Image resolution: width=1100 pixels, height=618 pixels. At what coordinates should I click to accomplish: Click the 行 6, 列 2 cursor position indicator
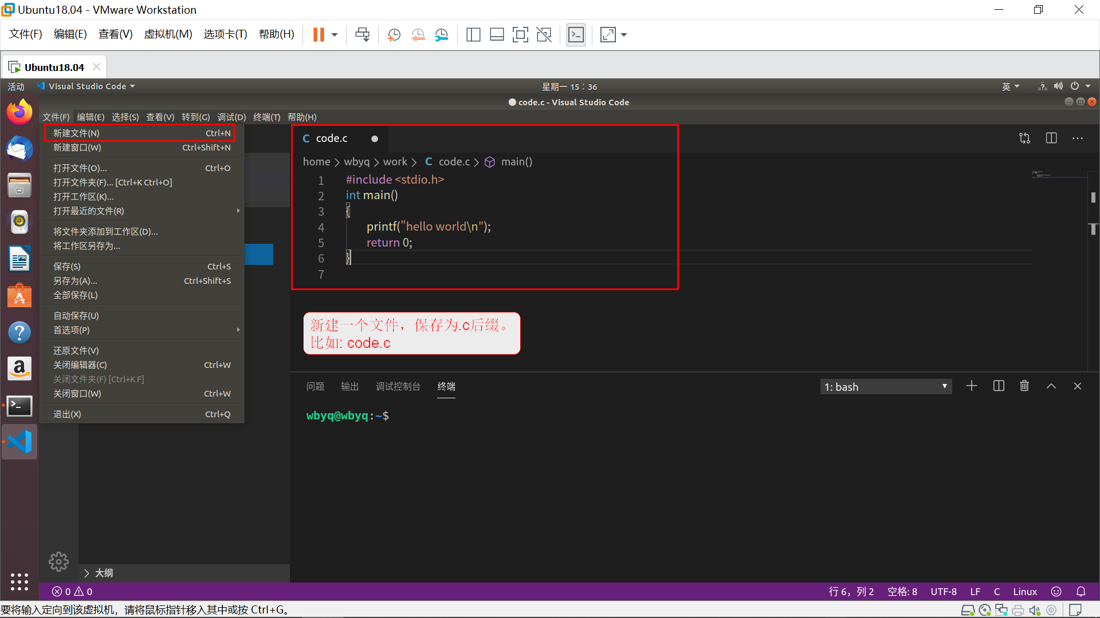click(x=851, y=592)
